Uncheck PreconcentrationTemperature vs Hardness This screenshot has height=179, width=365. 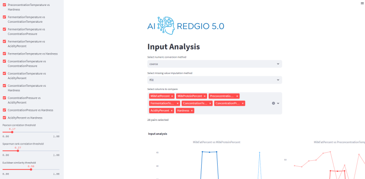point(4,5)
